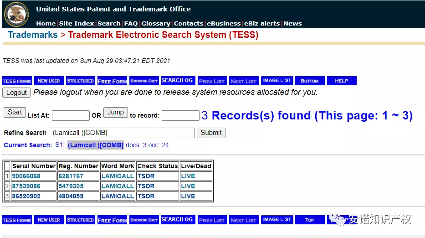Open LAMICALL word mark in row 3
This screenshot has width=425, height=238.
pyautogui.click(x=118, y=196)
